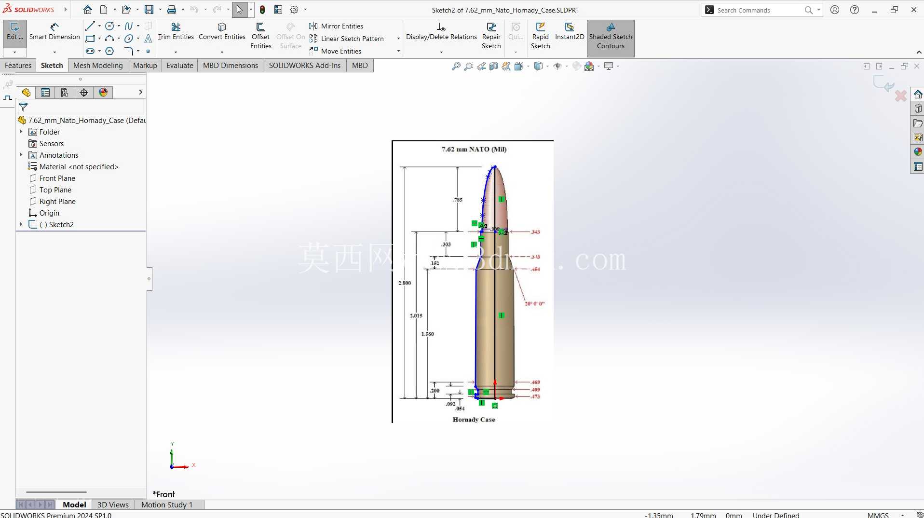Click the Section View icon

493,67
